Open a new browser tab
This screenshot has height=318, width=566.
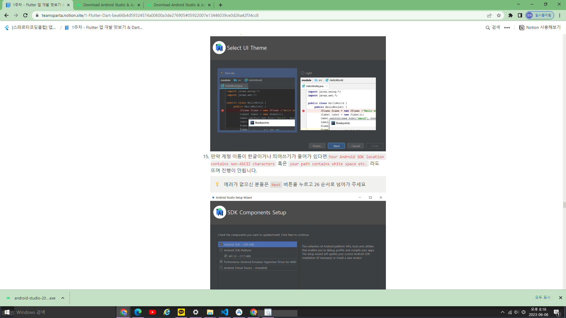[x=221, y=5]
